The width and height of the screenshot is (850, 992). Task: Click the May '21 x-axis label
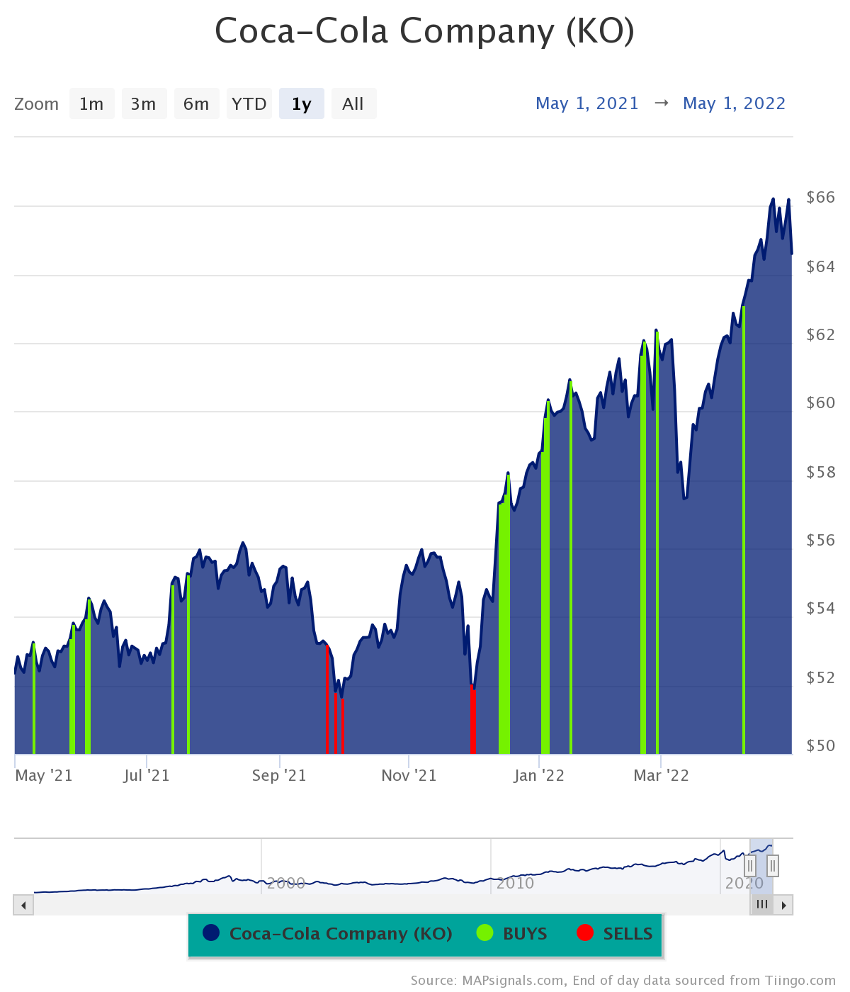pos(44,775)
